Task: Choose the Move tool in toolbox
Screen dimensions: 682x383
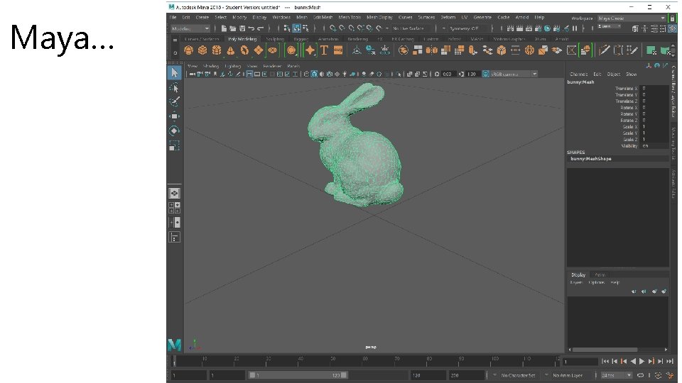Action: pos(174,116)
